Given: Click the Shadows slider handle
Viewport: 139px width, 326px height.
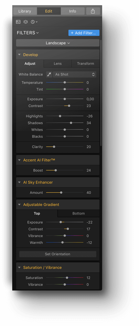Looking at the screenshot, I should pos(71,123).
